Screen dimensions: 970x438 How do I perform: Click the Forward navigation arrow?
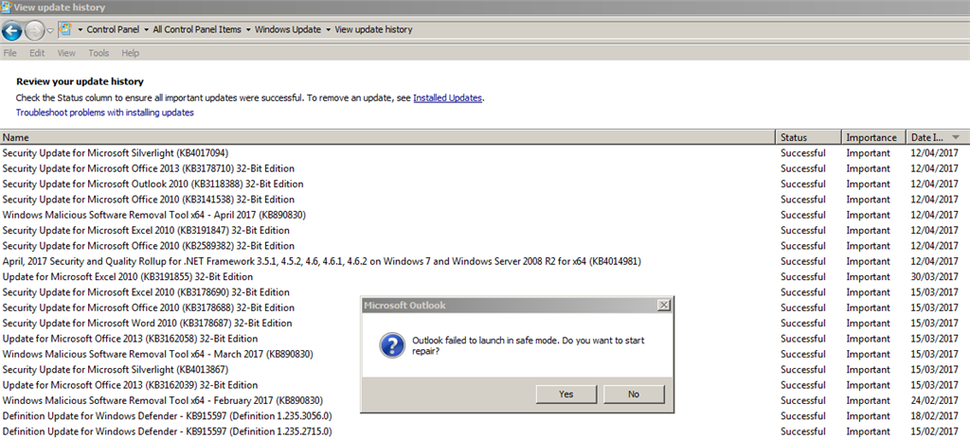click(35, 29)
